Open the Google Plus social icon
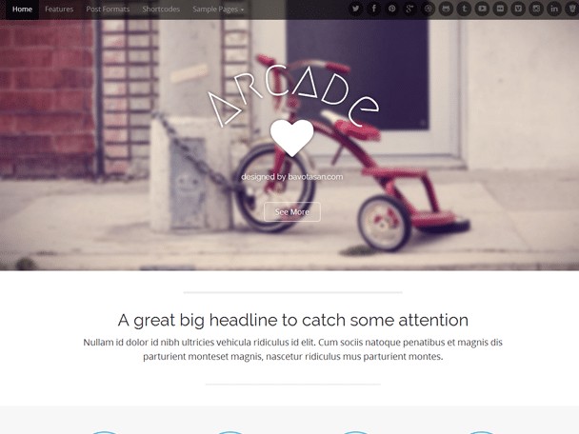This screenshot has height=434, width=579. 409,9
